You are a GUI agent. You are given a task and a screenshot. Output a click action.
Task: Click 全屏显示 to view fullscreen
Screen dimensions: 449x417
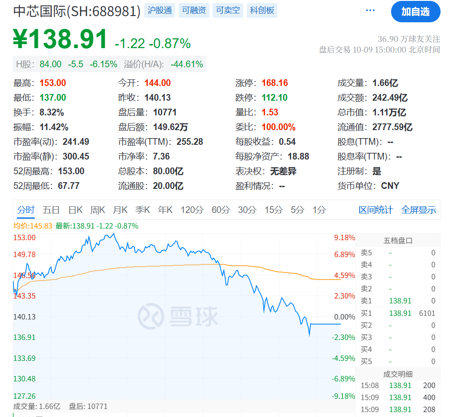418,210
